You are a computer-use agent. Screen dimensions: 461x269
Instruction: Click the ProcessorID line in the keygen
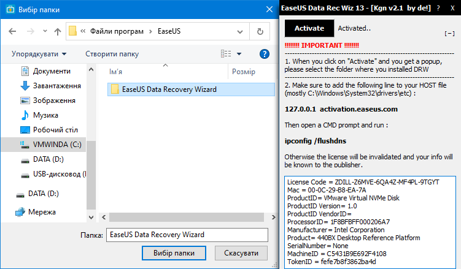pyautogui.click(x=338, y=222)
